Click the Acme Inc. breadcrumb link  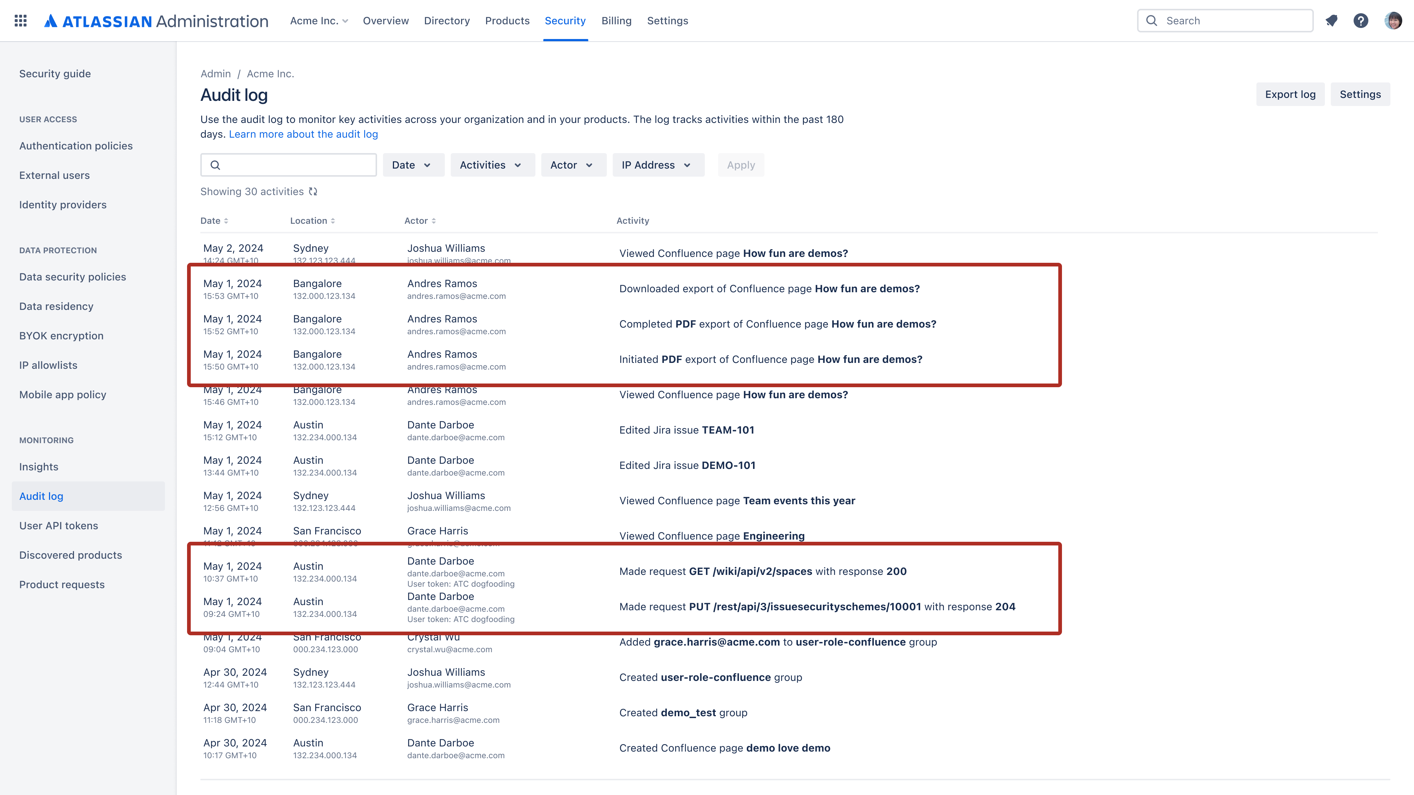coord(271,74)
